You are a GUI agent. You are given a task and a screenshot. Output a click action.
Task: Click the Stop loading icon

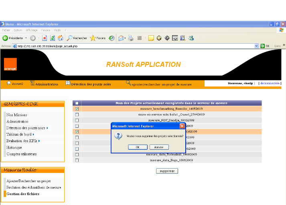[45, 38]
